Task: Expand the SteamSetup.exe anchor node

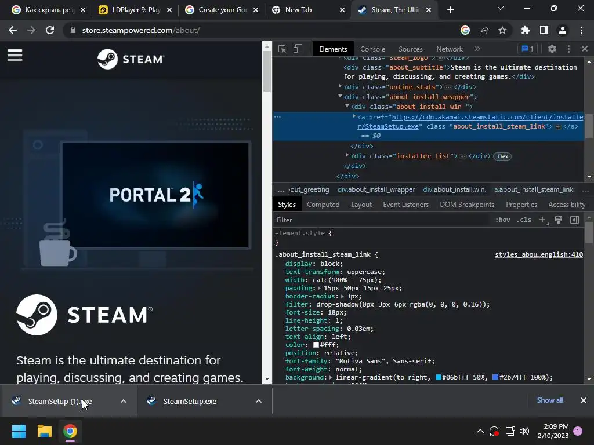Action: tap(354, 116)
